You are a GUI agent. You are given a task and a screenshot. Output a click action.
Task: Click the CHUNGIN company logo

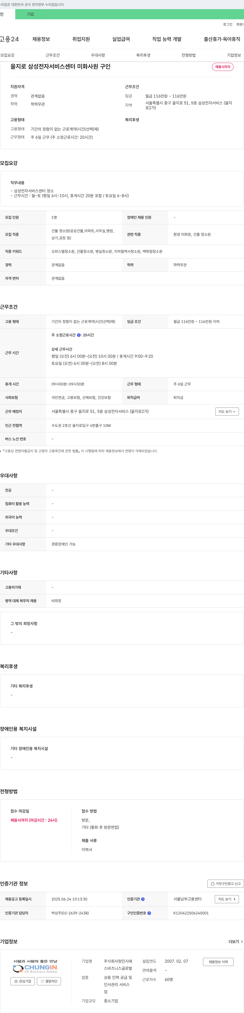click(x=35, y=966)
